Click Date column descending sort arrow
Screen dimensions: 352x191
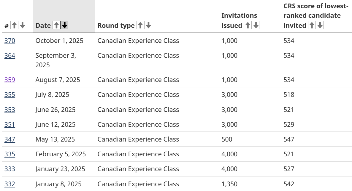pos(64,25)
